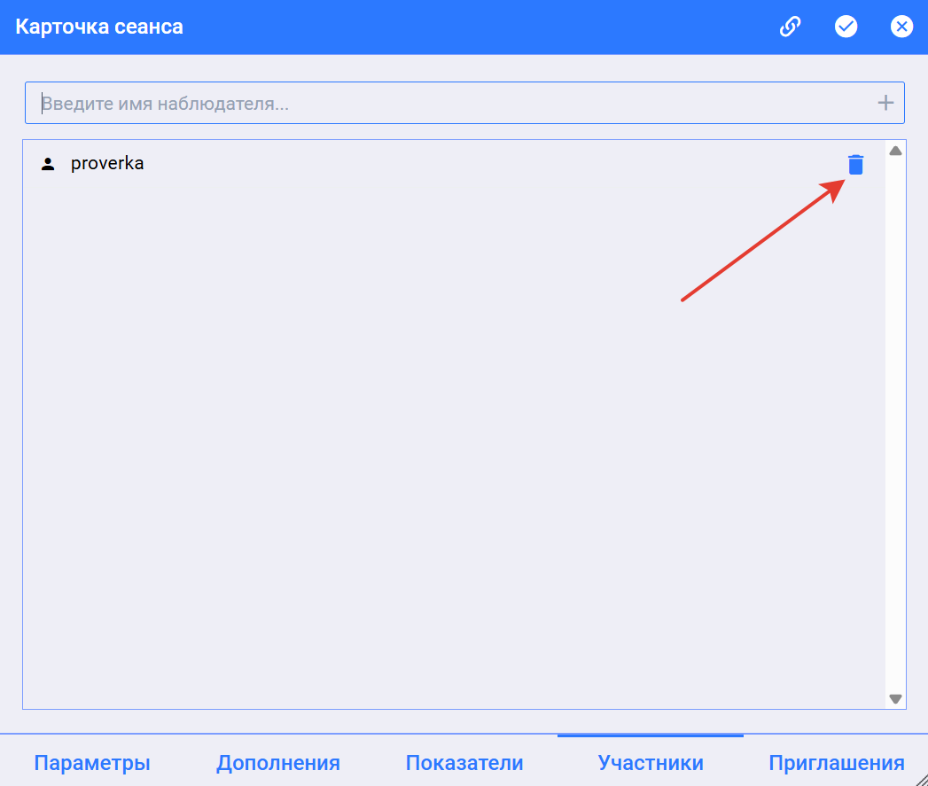Click the resize grip in window corner
The image size is (928, 786).
[x=921, y=779]
